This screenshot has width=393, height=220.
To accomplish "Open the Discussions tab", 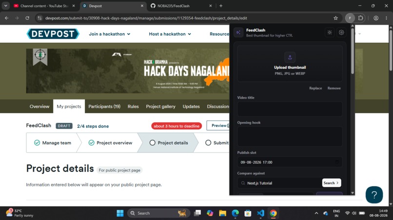I will tap(218, 106).
